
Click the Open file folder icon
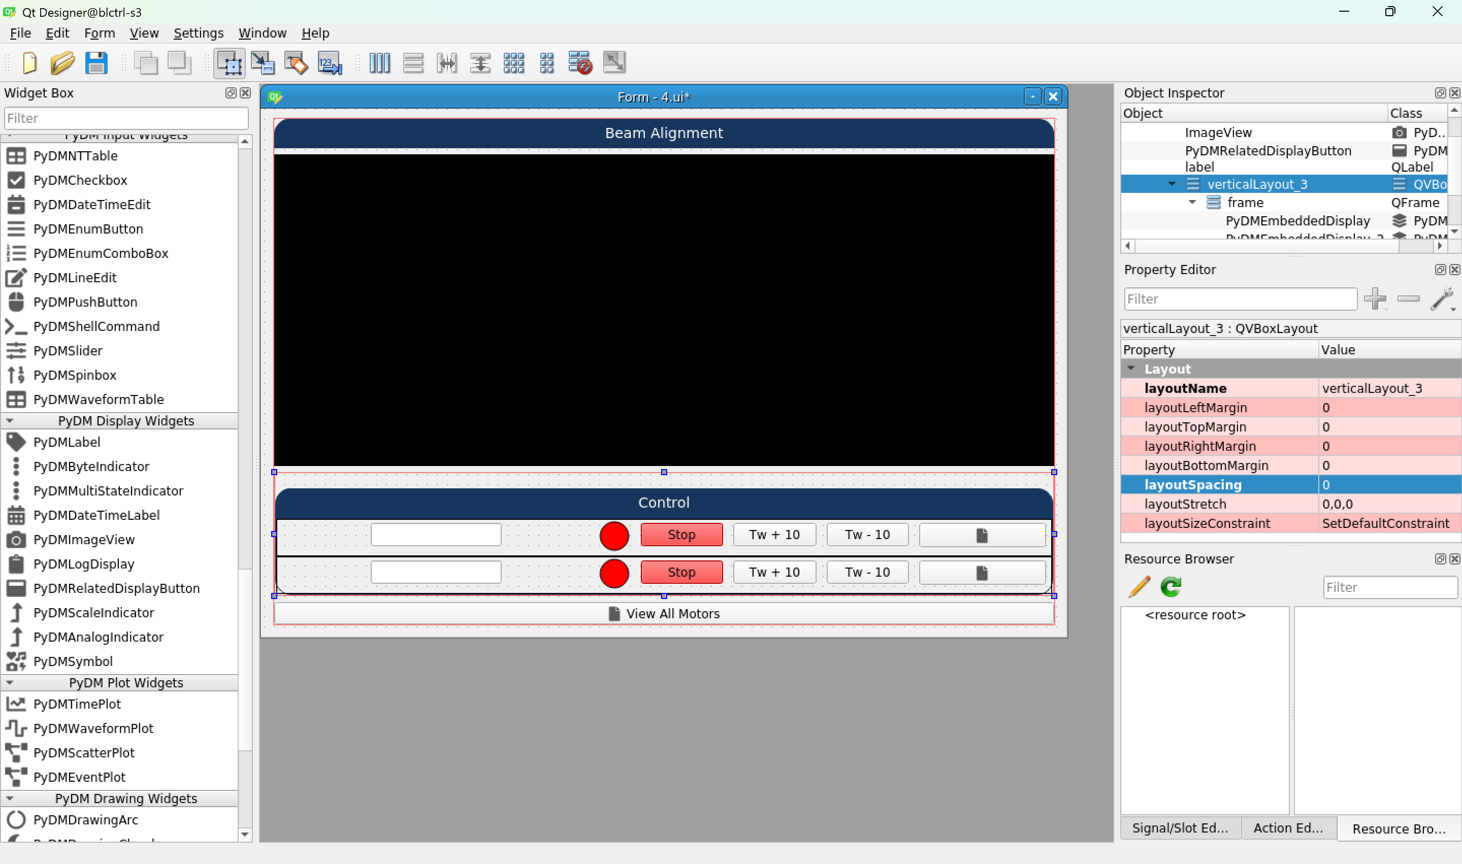tap(62, 63)
